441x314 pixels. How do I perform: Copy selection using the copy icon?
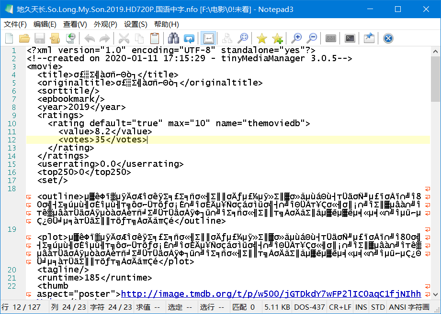[139, 38]
